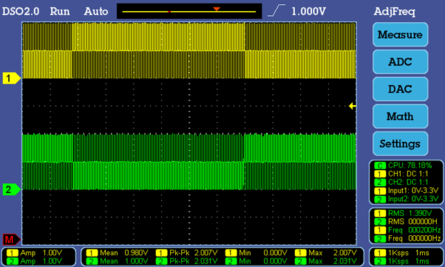Open the Math functions button

click(400, 116)
